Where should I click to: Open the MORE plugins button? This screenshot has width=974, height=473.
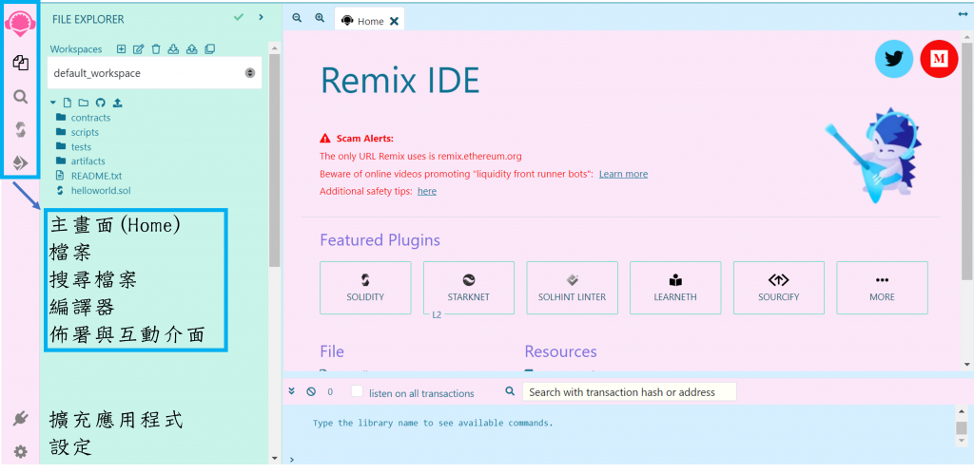(882, 288)
